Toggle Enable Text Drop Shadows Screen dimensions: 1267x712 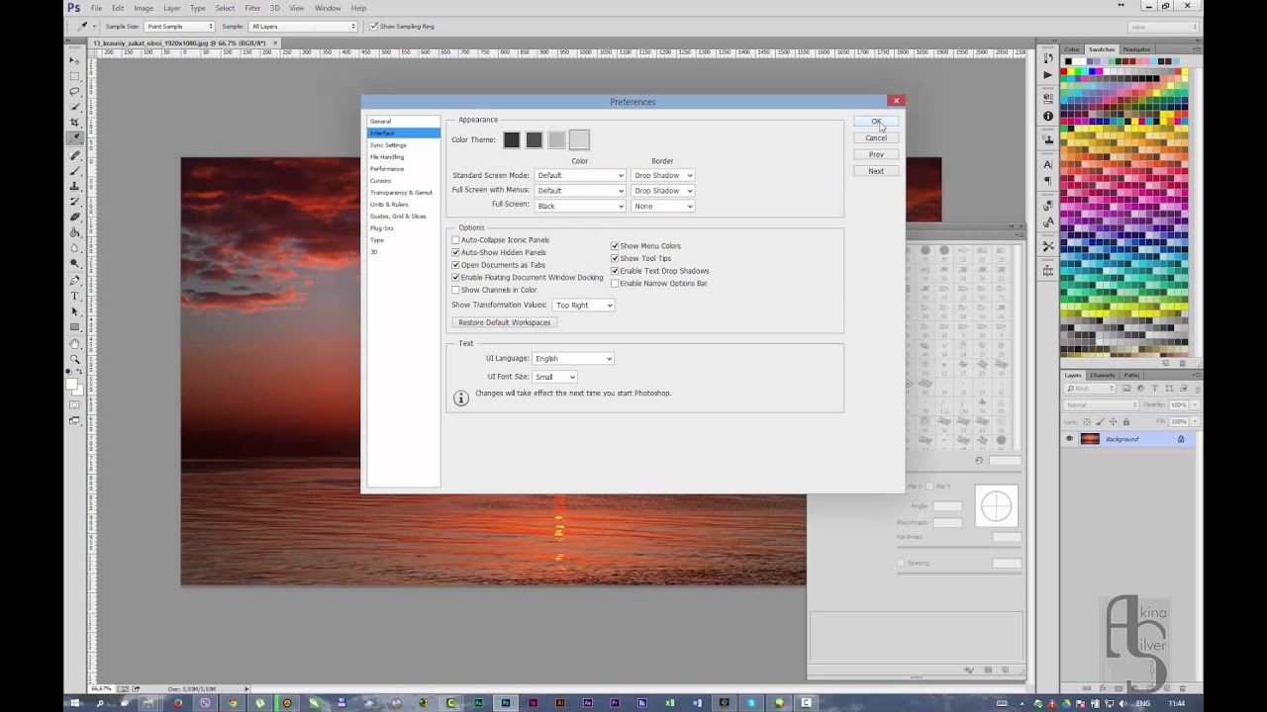pyautogui.click(x=615, y=271)
